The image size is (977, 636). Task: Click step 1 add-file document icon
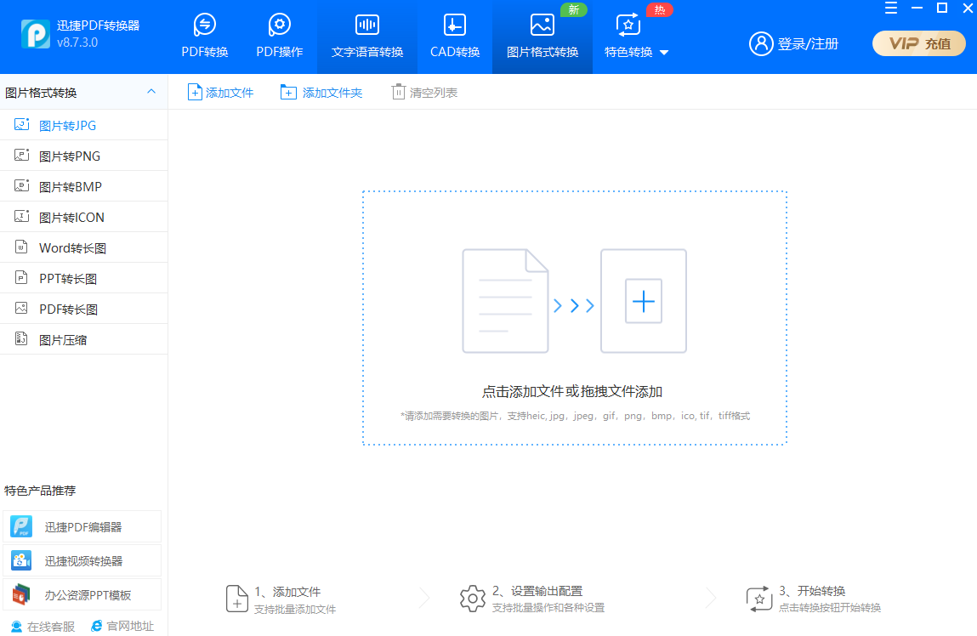click(236, 599)
